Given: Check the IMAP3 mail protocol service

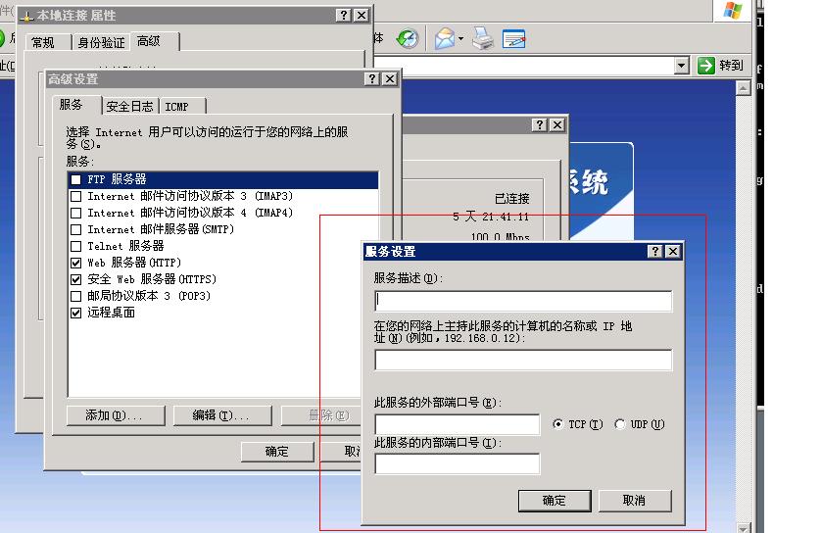Looking at the screenshot, I should (x=75, y=196).
